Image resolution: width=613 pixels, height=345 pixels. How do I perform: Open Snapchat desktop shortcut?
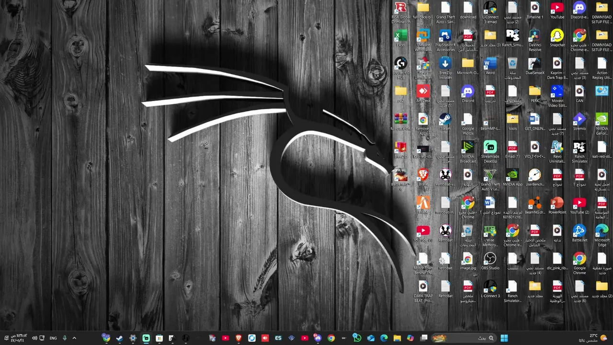(557, 38)
